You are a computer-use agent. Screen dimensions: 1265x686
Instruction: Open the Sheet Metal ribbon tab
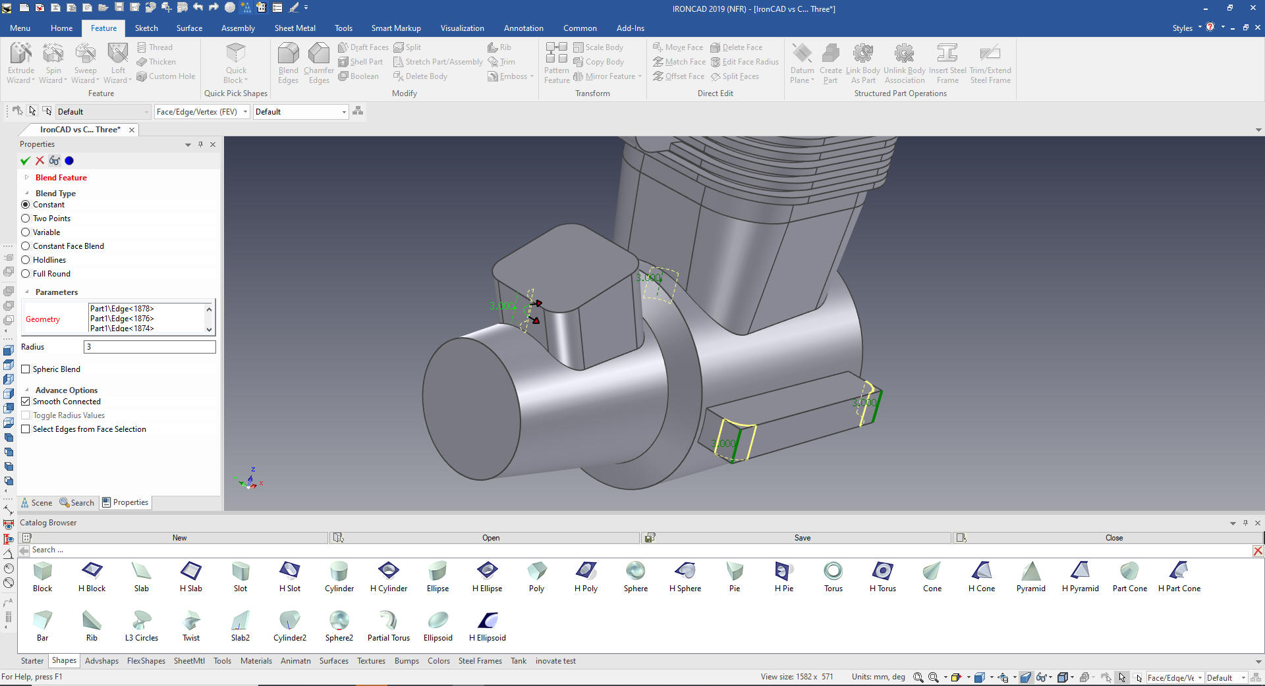[x=295, y=28]
